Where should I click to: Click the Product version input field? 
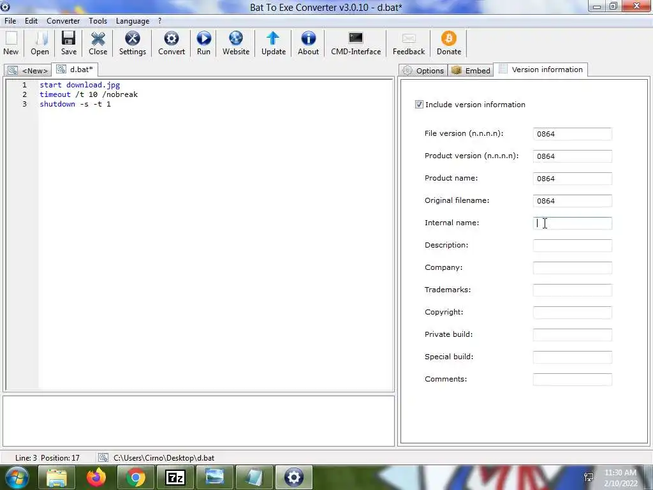click(x=572, y=156)
